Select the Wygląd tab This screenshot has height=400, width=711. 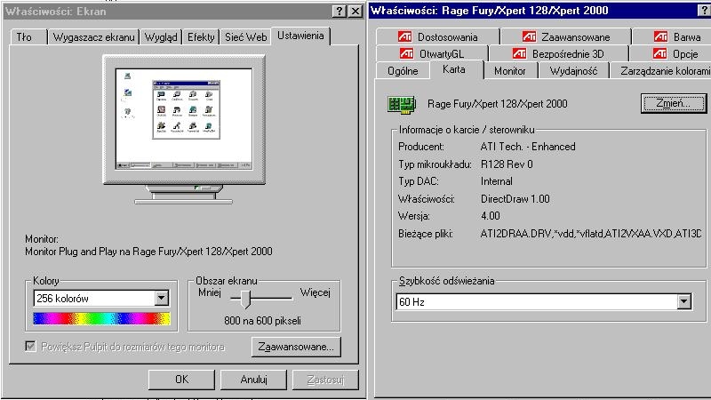161,37
